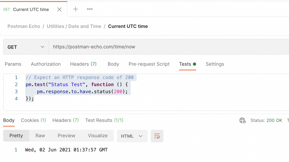
Task: Choose the Visualize response view
Action: tap(98, 136)
